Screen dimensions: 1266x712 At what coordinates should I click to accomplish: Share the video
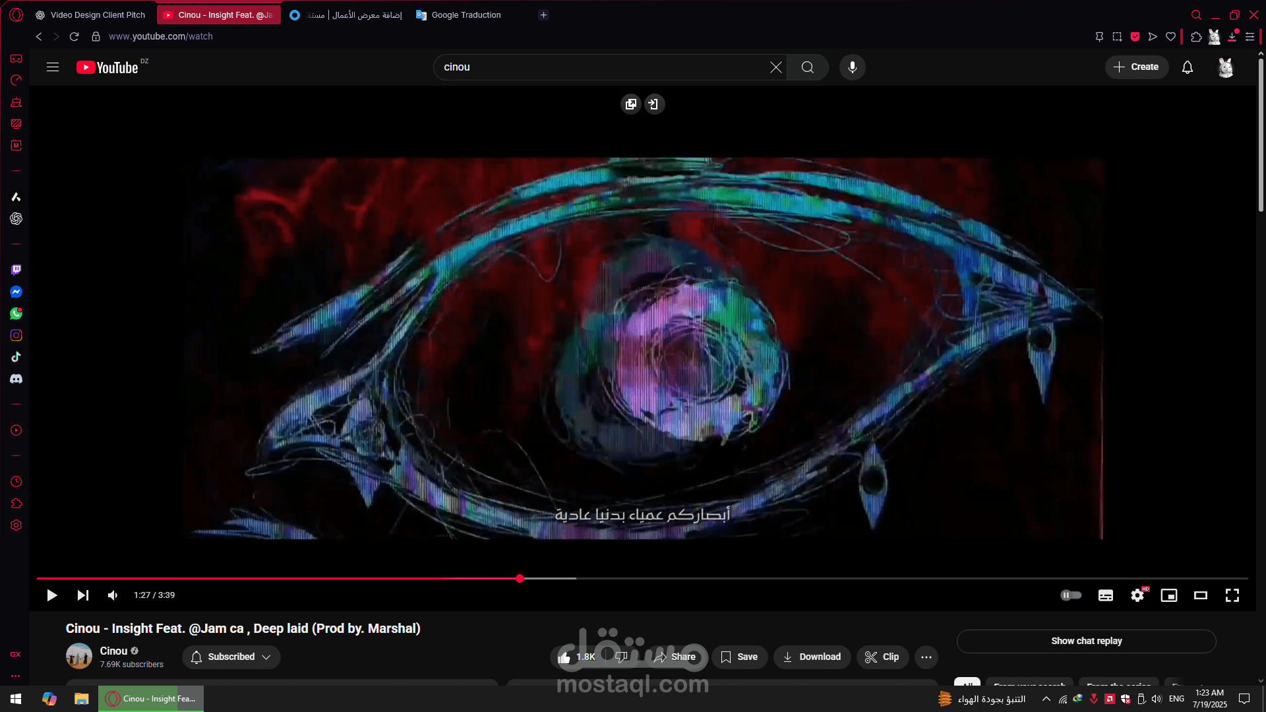coord(675,657)
